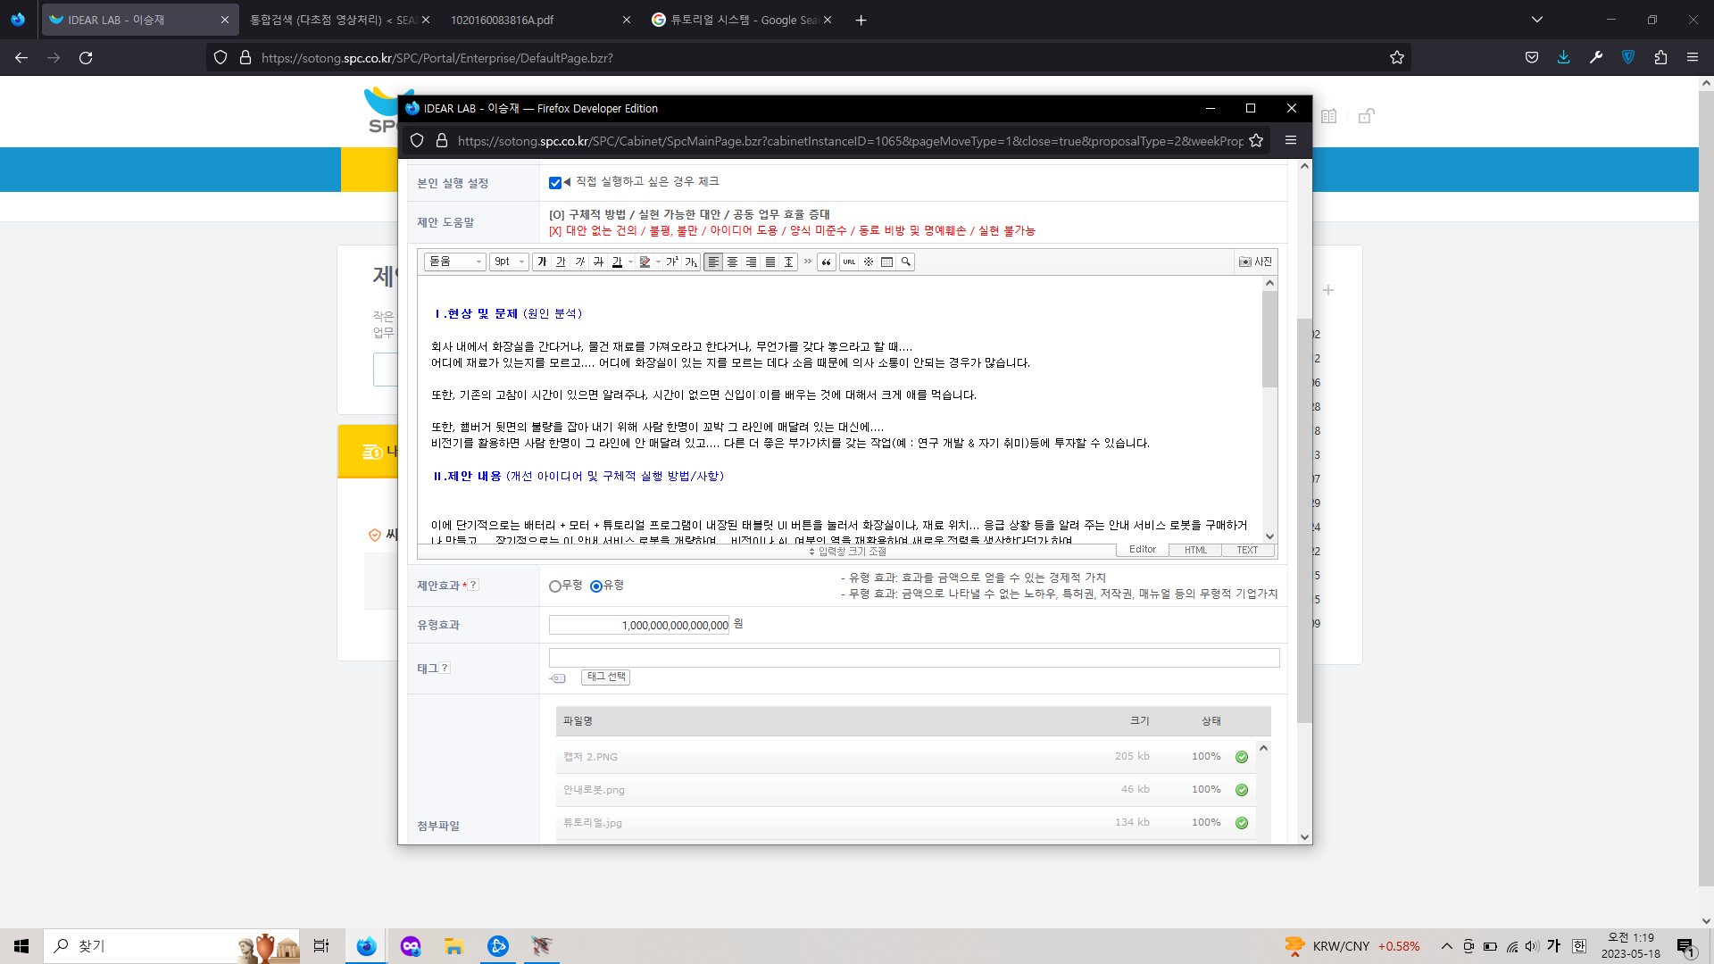Viewport: 1714px width, 964px height.
Task: Apply underline formatting in editor
Action: 561,262
